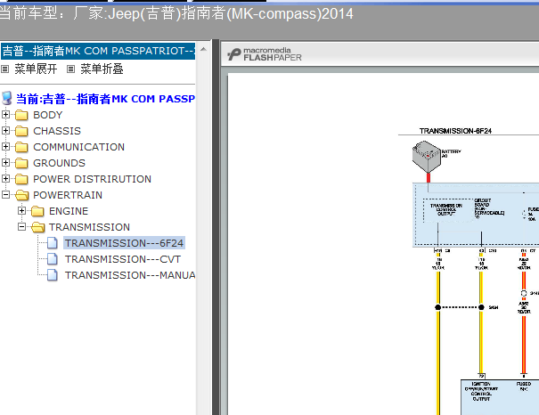
Task: Click the IGNITION control output module block
Action: (x=500, y=397)
